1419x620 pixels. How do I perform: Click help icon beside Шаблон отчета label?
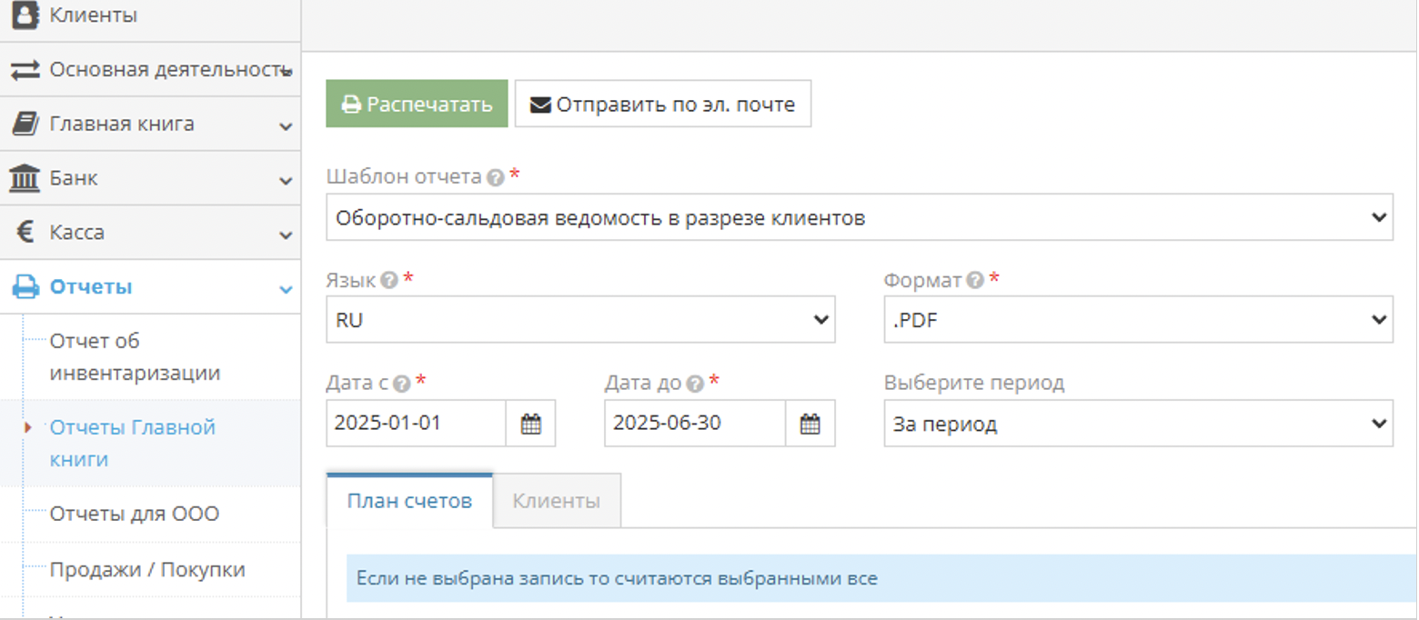495,178
